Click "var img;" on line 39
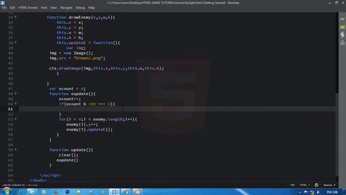 (76, 48)
